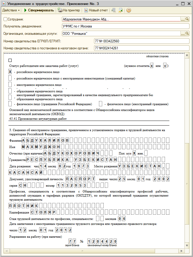Maximize the Уведомление о трудоустройстве window
193x257 pixels.
coord(183,4)
